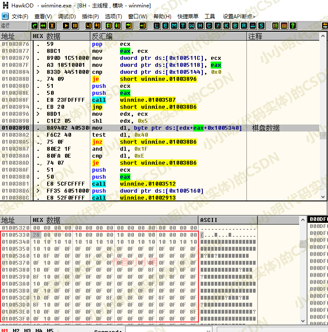328x332 pixels.
Task: Click down arrow of disassembly scrollbar
Action: pyautogui.click(x=323, y=197)
